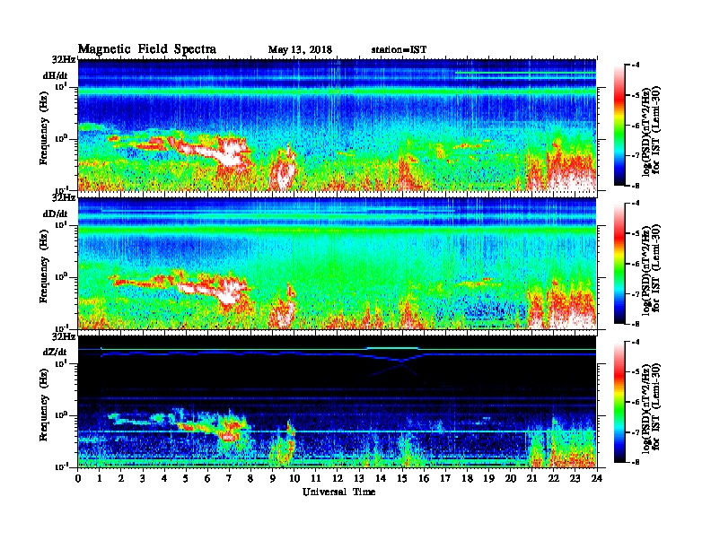This screenshot has width=711, height=549.
Task: Click the "station=IST" label
Action: click(399, 50)
